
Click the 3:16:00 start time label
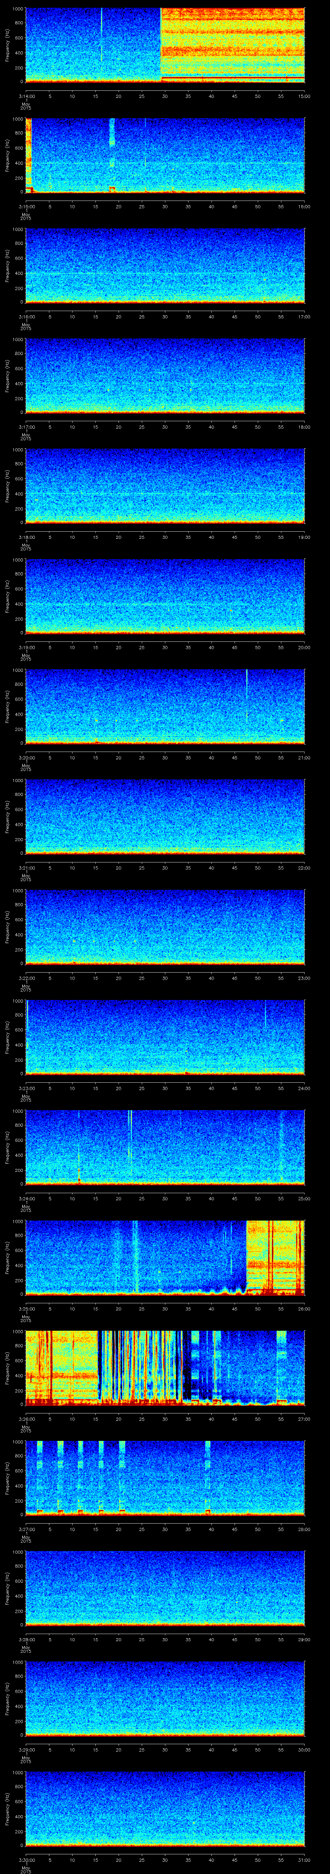(26, 317)
